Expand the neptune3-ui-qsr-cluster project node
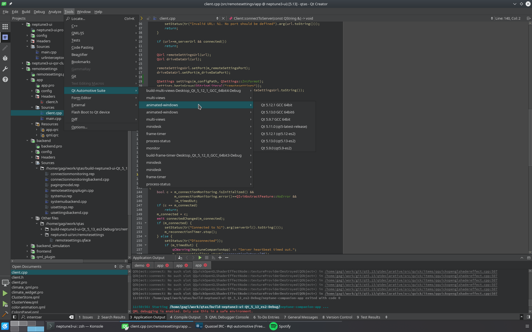532x332 pixels. pos(23,63)
